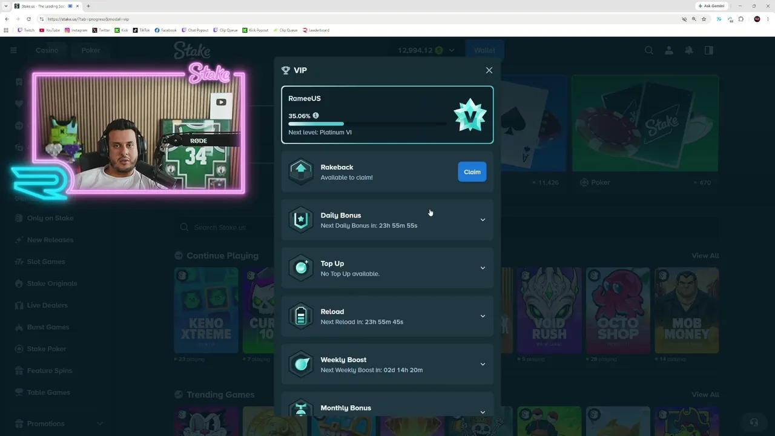
Task: Open the YouTube bookmark
Action: 50,30
